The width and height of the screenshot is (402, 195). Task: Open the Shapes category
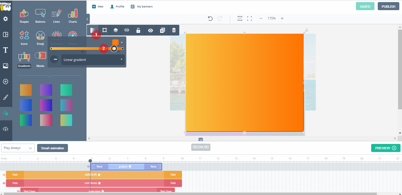pos(24,16)
